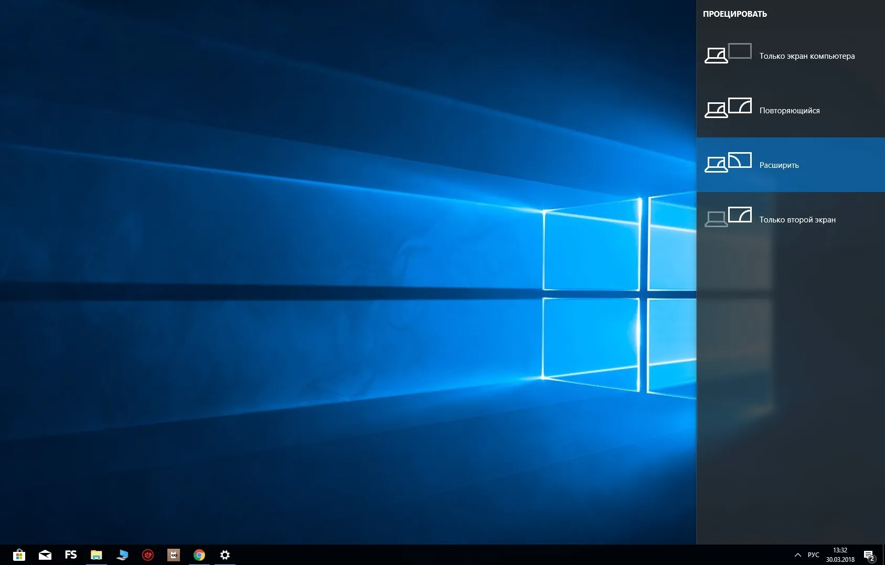The height and width of the screenshot is (565, 885).
Task: Click the 'ПРОЕЦИРОВАТЬ' panel heading
Action: point(735,14)
